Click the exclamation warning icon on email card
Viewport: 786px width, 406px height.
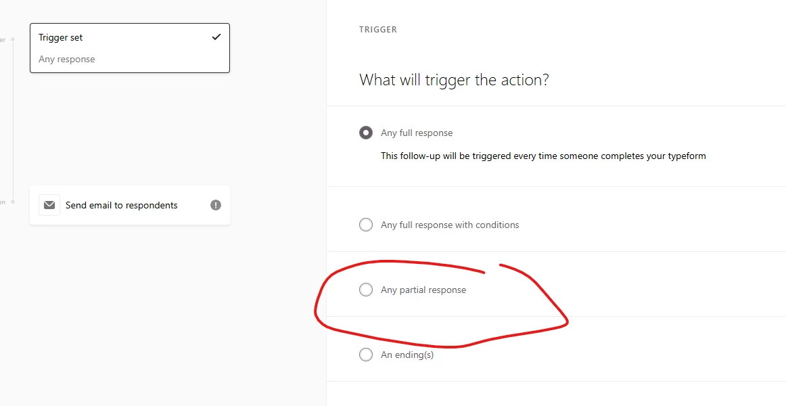[x=216, y=205]
